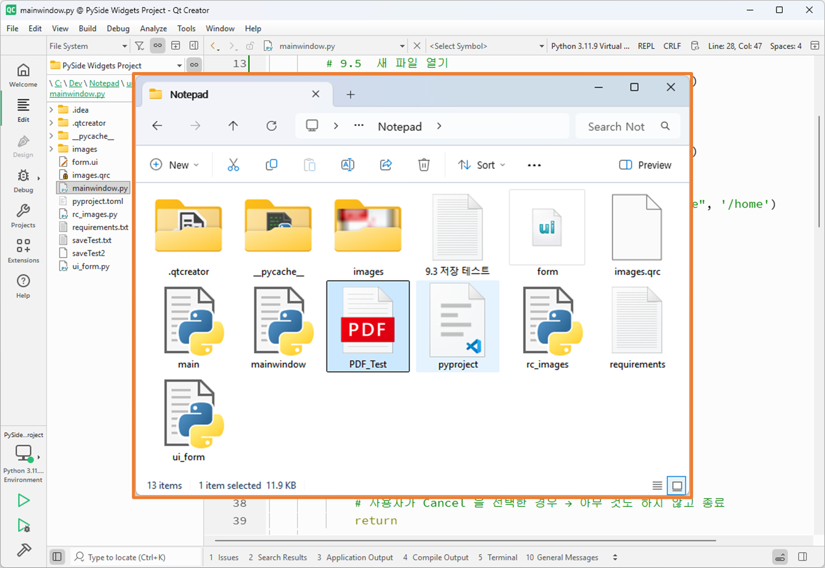Open the Issues output pane tab

point(224,557)
